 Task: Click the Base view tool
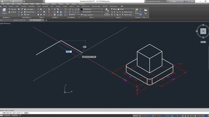(146, 11)
